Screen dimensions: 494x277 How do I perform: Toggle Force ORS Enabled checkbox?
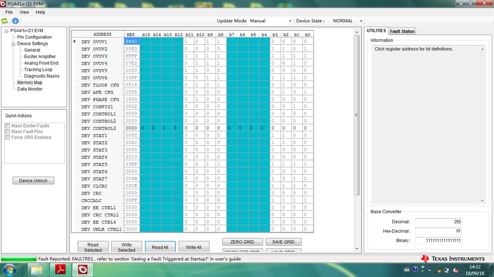[8, 137]
